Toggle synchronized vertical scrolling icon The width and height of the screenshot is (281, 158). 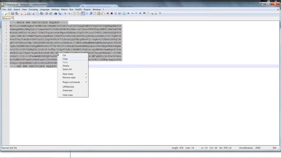click(74, 14)
